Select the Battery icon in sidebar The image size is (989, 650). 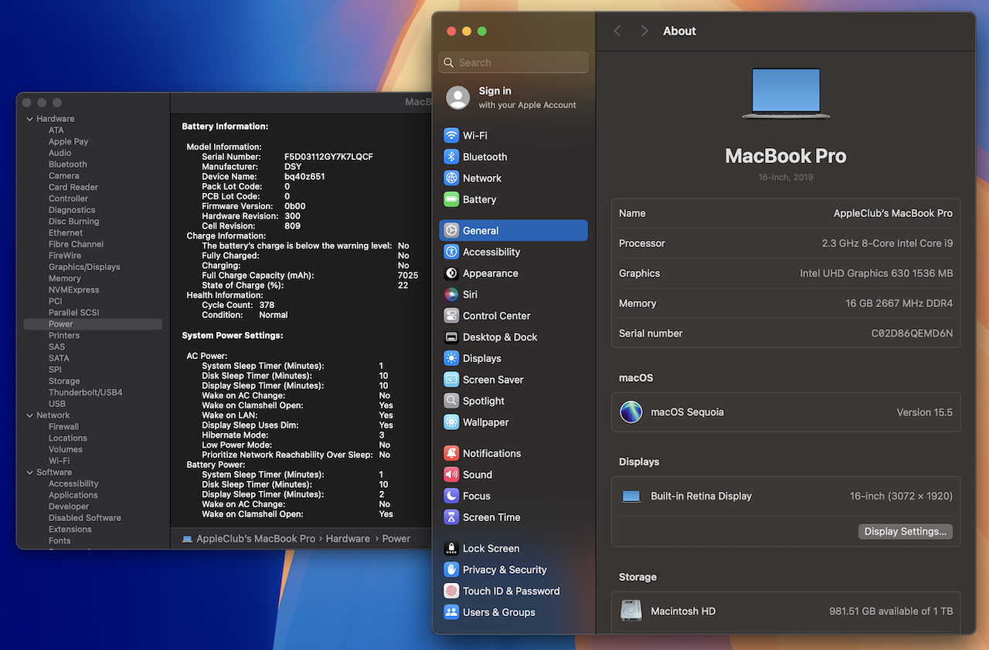[x=451, y=199]
